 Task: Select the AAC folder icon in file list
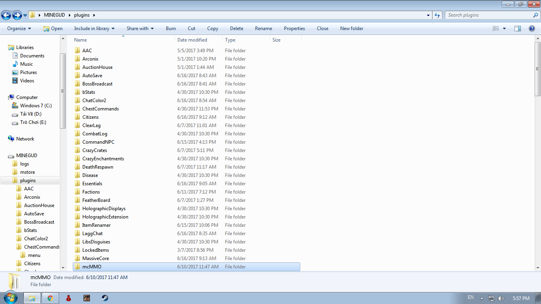[x=78, y=51]
